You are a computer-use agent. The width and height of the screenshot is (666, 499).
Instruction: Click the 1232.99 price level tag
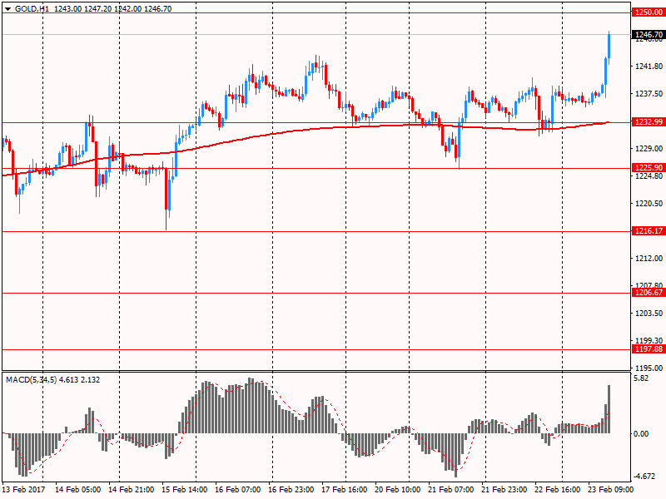point(648,122)
